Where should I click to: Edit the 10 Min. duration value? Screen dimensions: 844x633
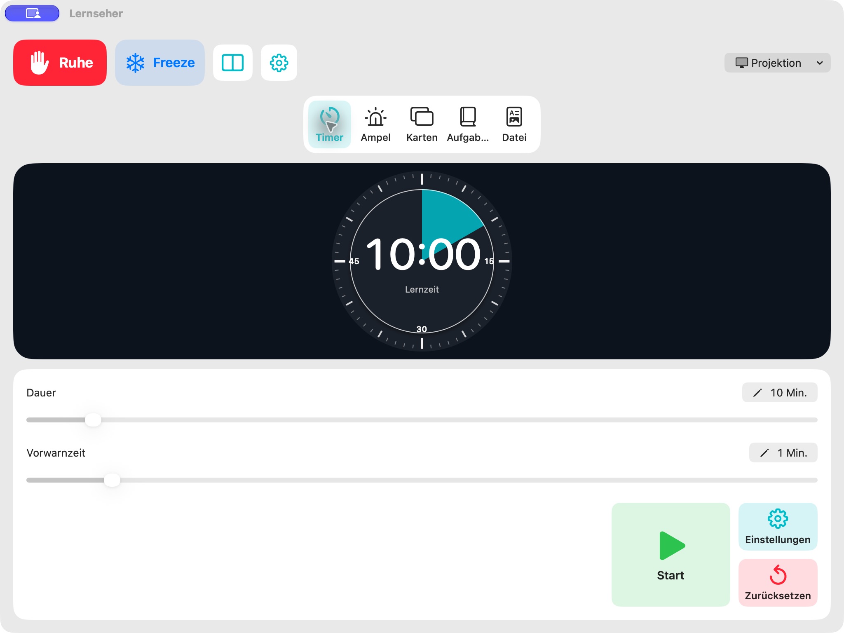pos(780,392)
